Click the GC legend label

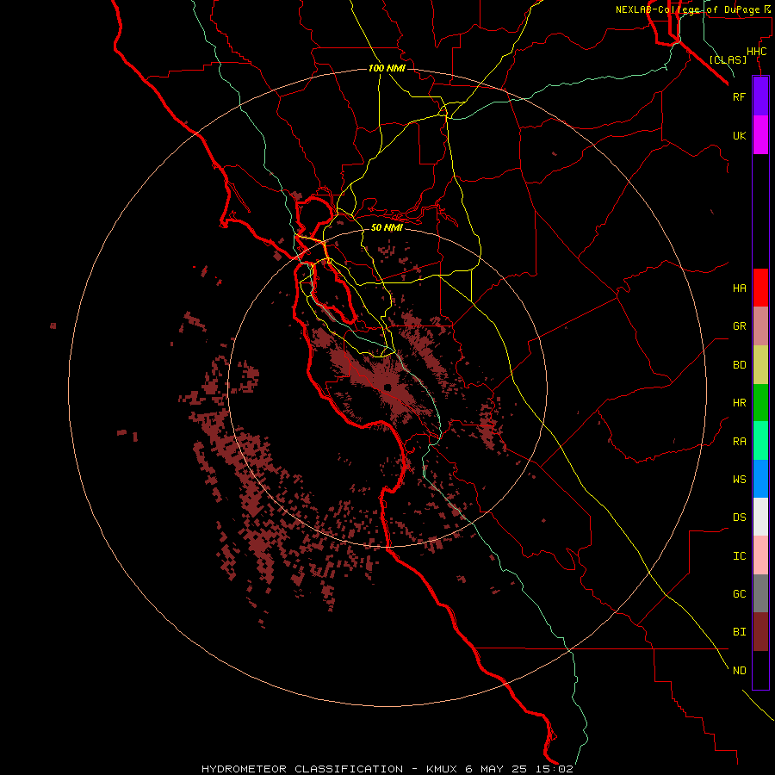[739, 594]
